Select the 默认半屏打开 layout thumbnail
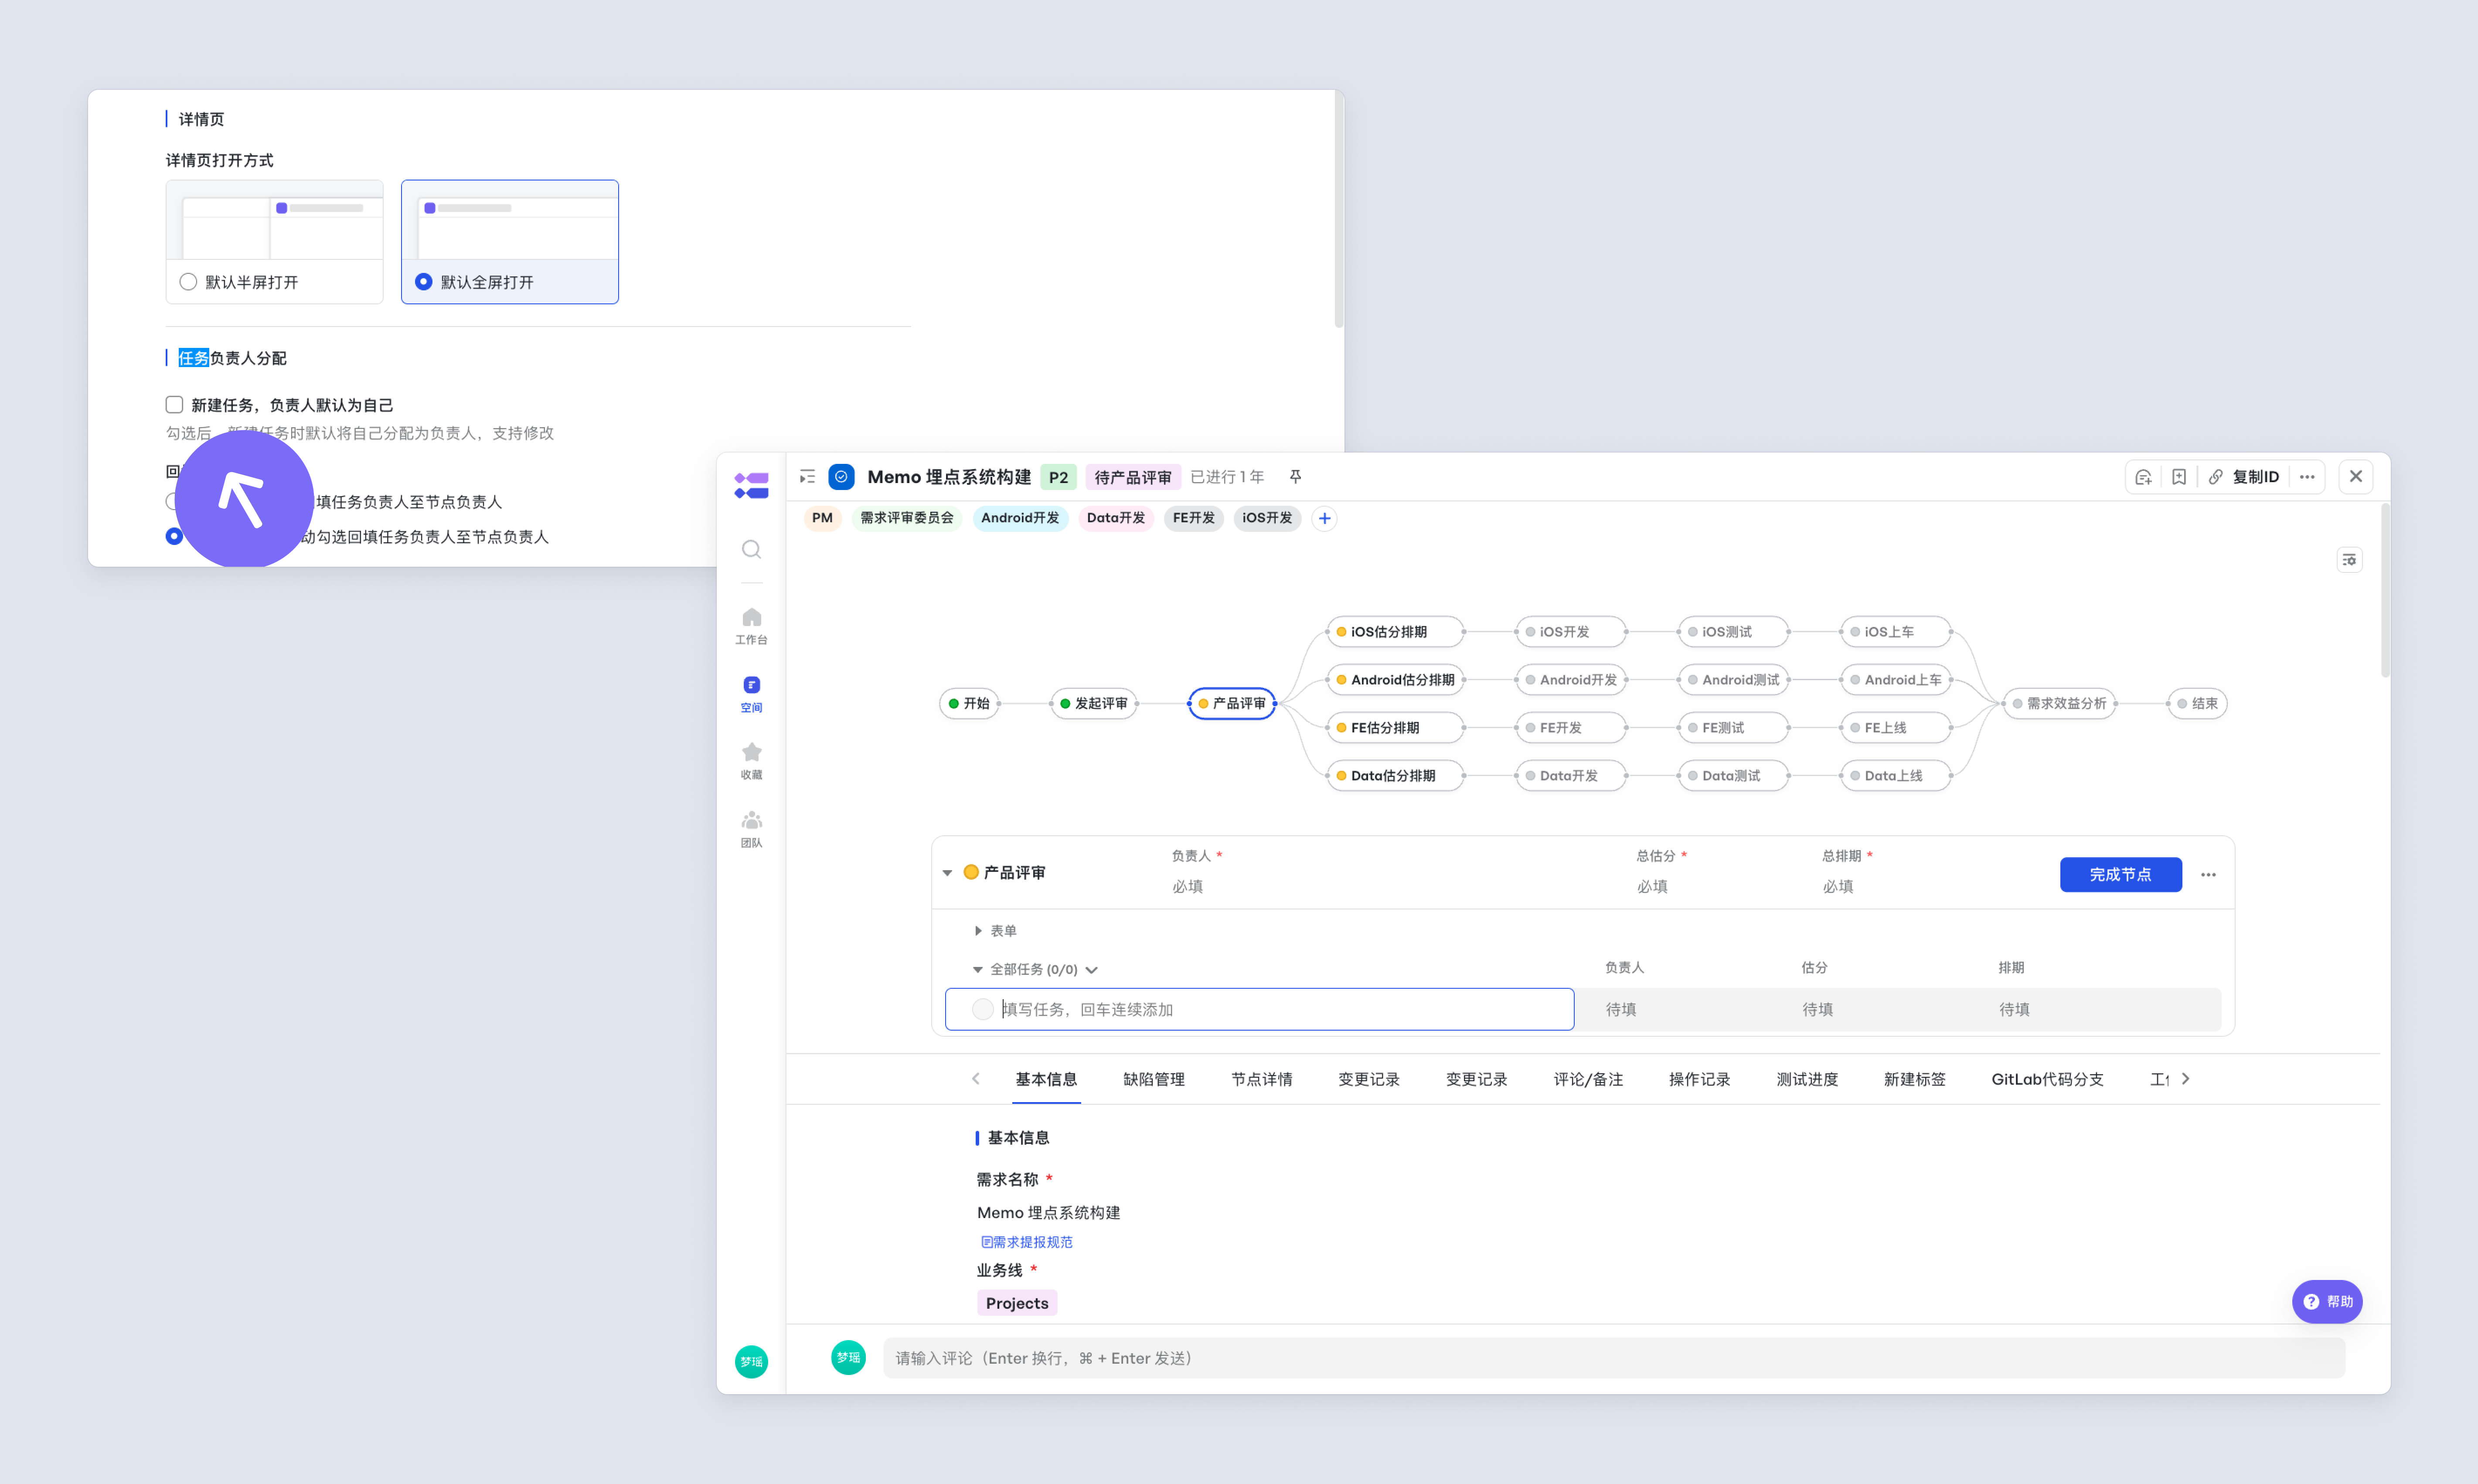2478x1484 pixels. (275, 221)
